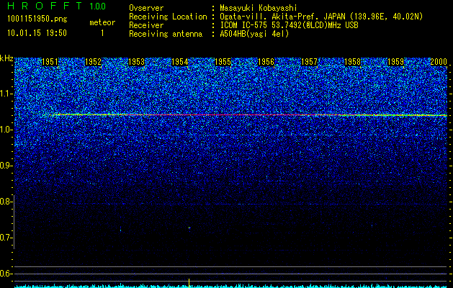Click the 0.6 kHz axis label
The image size is (453, 288).
[6, 274]
